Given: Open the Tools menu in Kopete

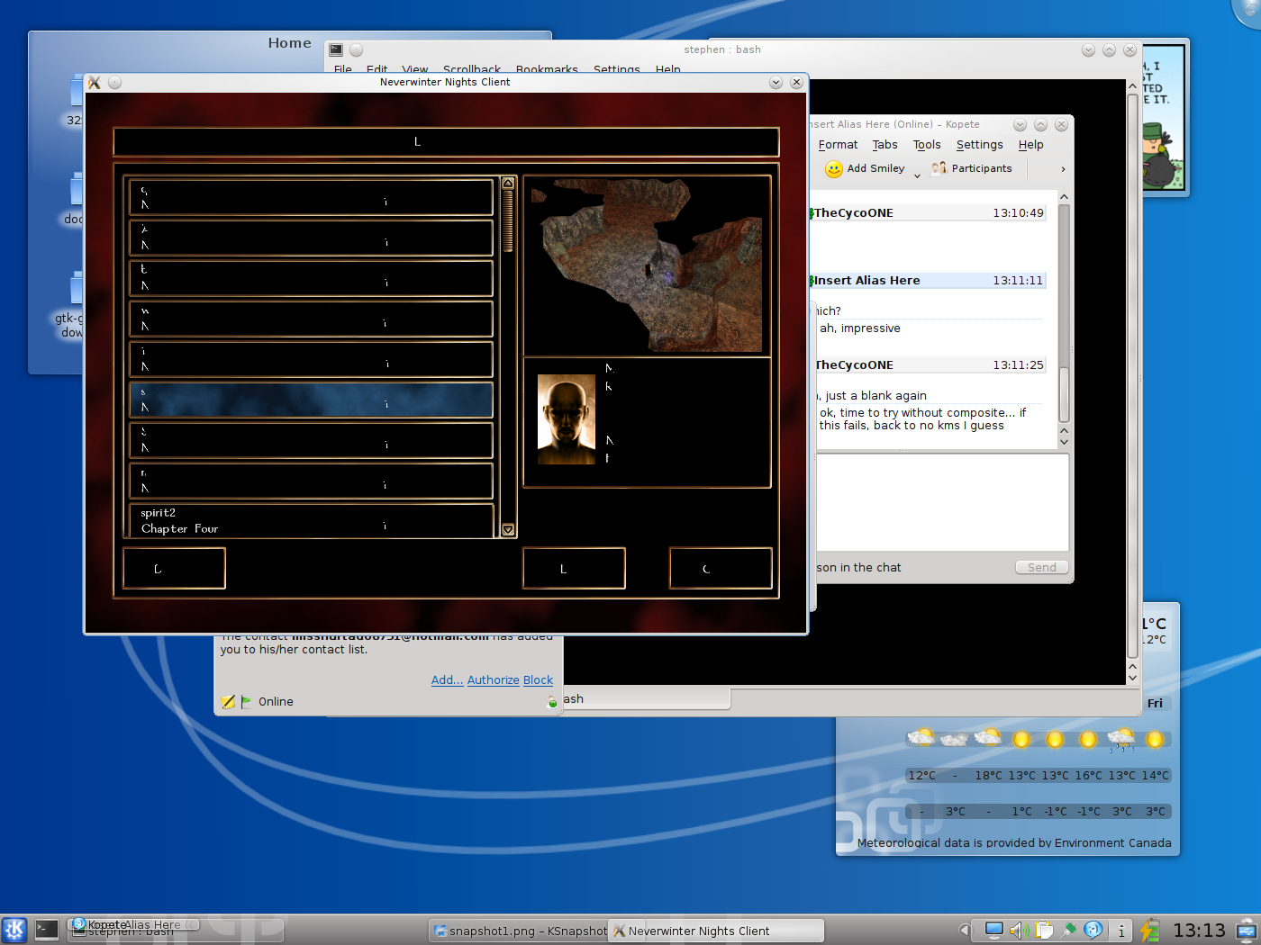Looking at the screenshot, I should [x=926, y=145].
